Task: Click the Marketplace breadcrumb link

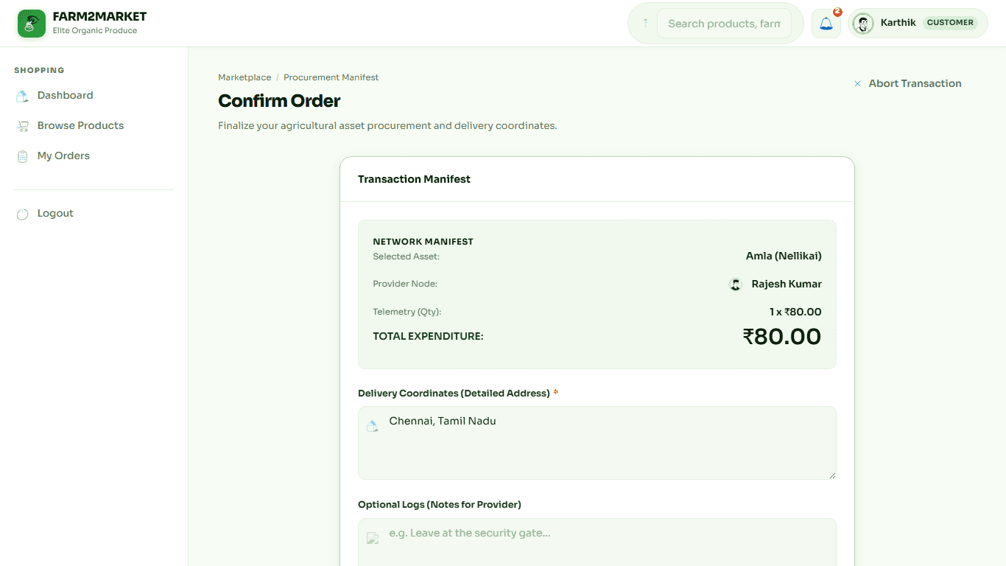Action: (245, 77)
